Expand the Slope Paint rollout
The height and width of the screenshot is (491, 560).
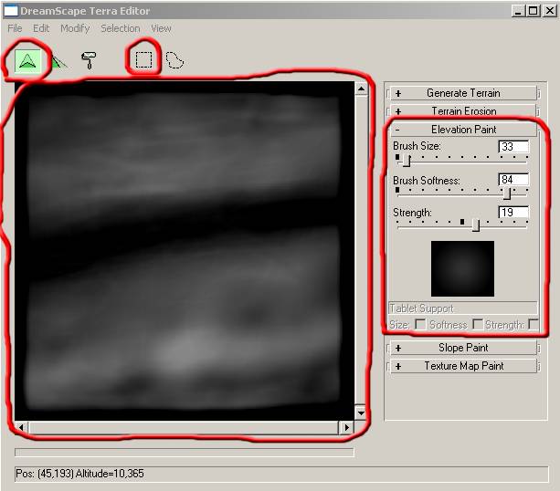pyautogui.click(x=463, y=348)
